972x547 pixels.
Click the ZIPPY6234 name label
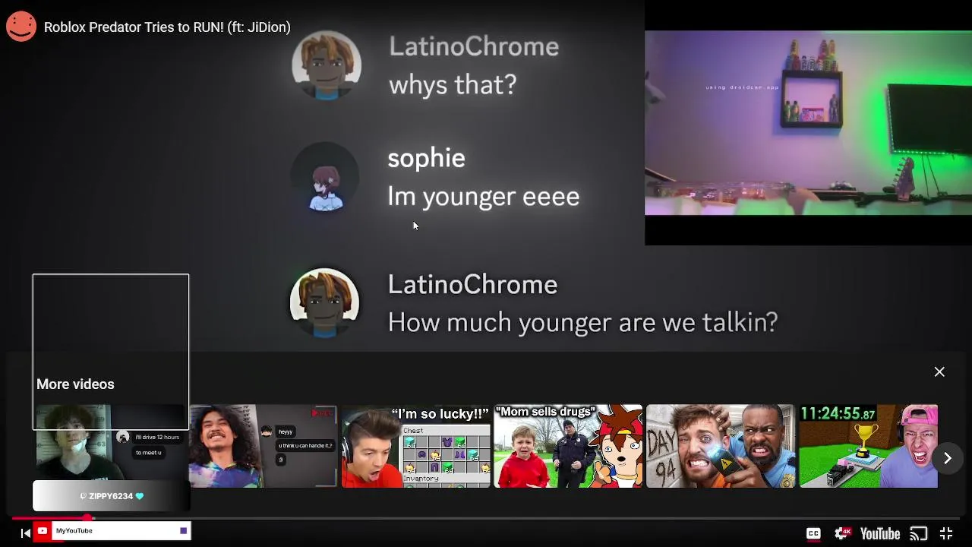tap(111, 496)
